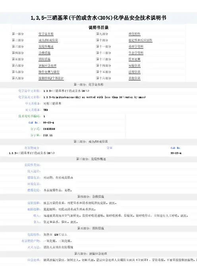Image resolution: width=197 pixels, height=278 pixels.
Task: Select the 健康危害 description text
Action: [58, 178]
